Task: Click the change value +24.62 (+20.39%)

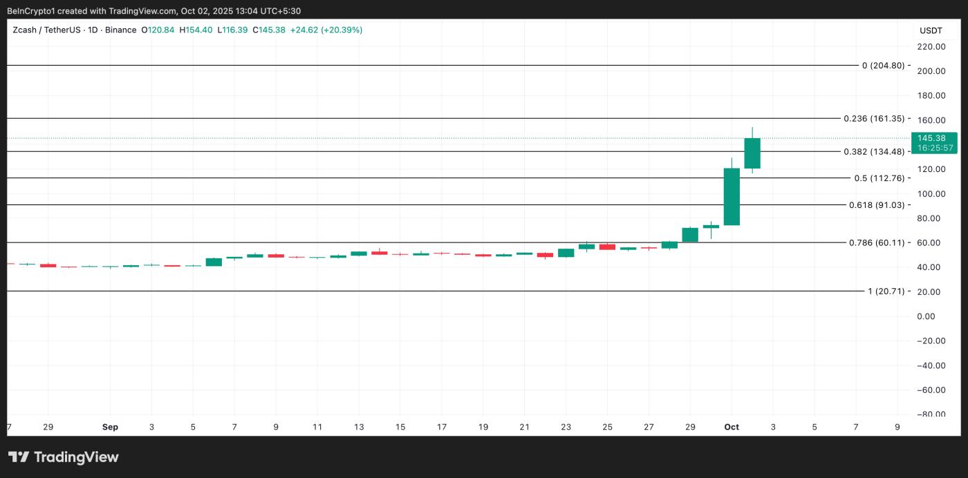Action: click(x=326, y=30)
